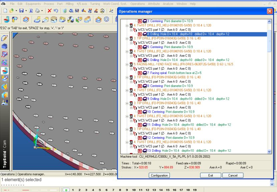Click the 5: FACING MILL / END FACE MILL row
Screen dimensions: 277x192
coord(183,64)
